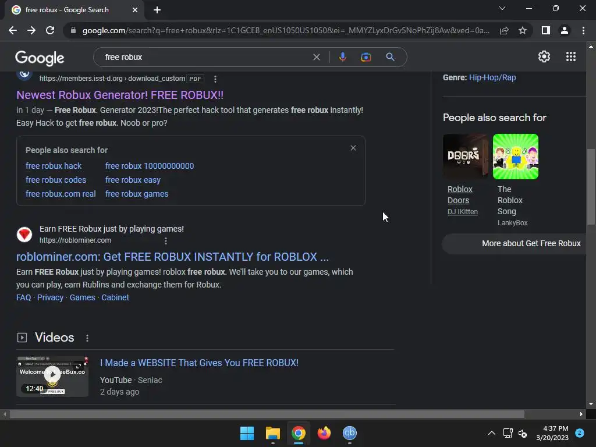Open Chrome profile menu

pos(565,30)
